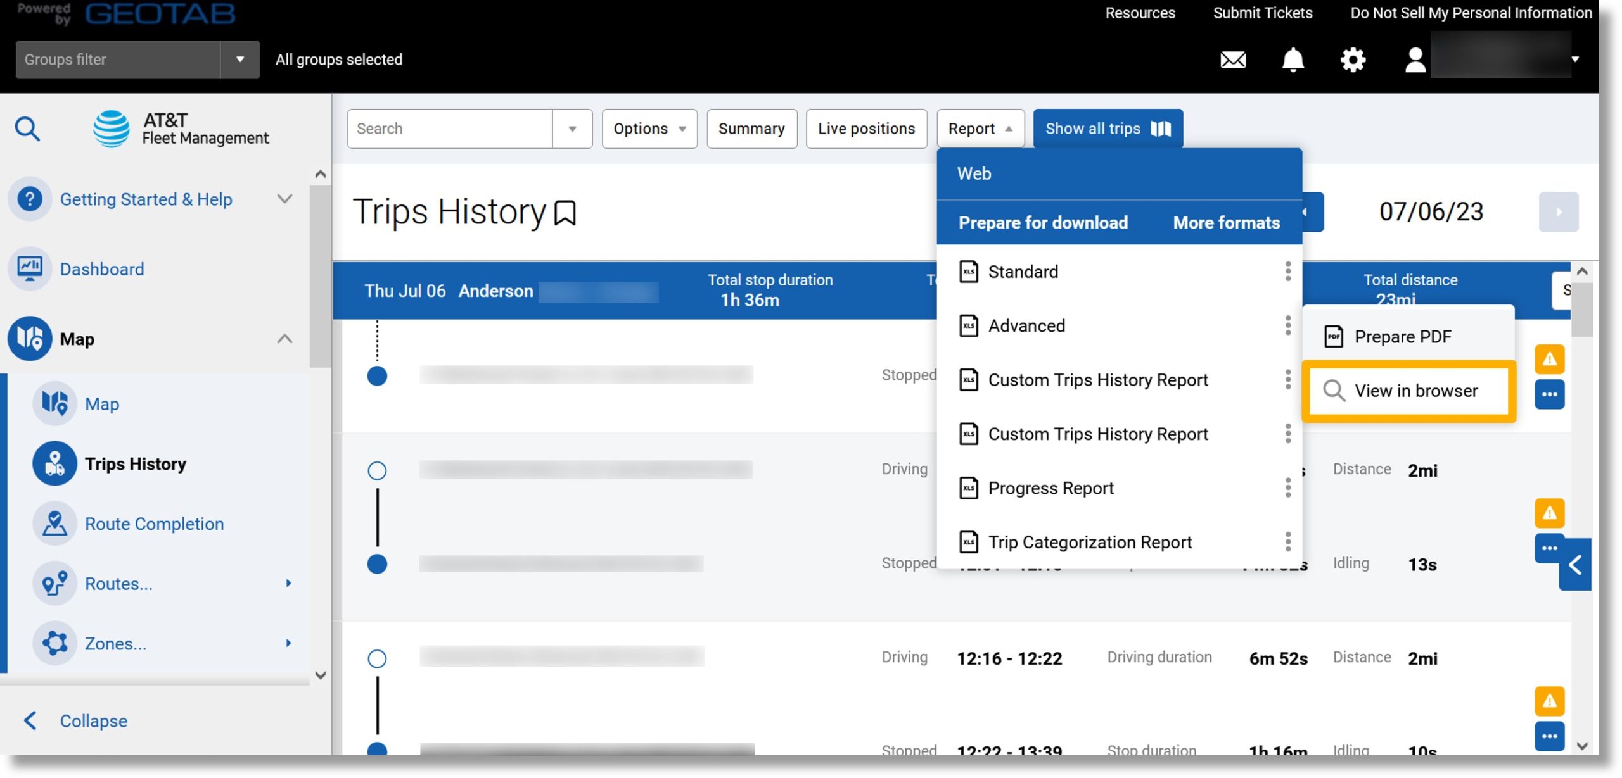
Task: Switch to Prepare for download tab
Action: click(1043, 223)
